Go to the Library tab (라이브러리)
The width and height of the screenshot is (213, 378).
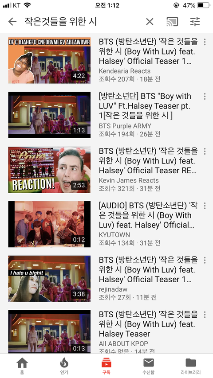click(191, 366)
